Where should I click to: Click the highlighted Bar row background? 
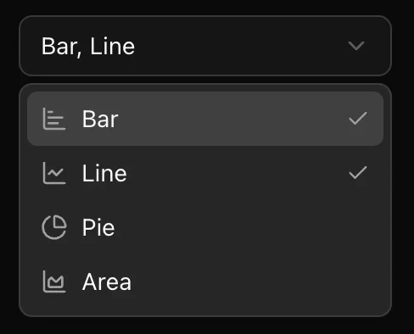click(x=205, y=119)
